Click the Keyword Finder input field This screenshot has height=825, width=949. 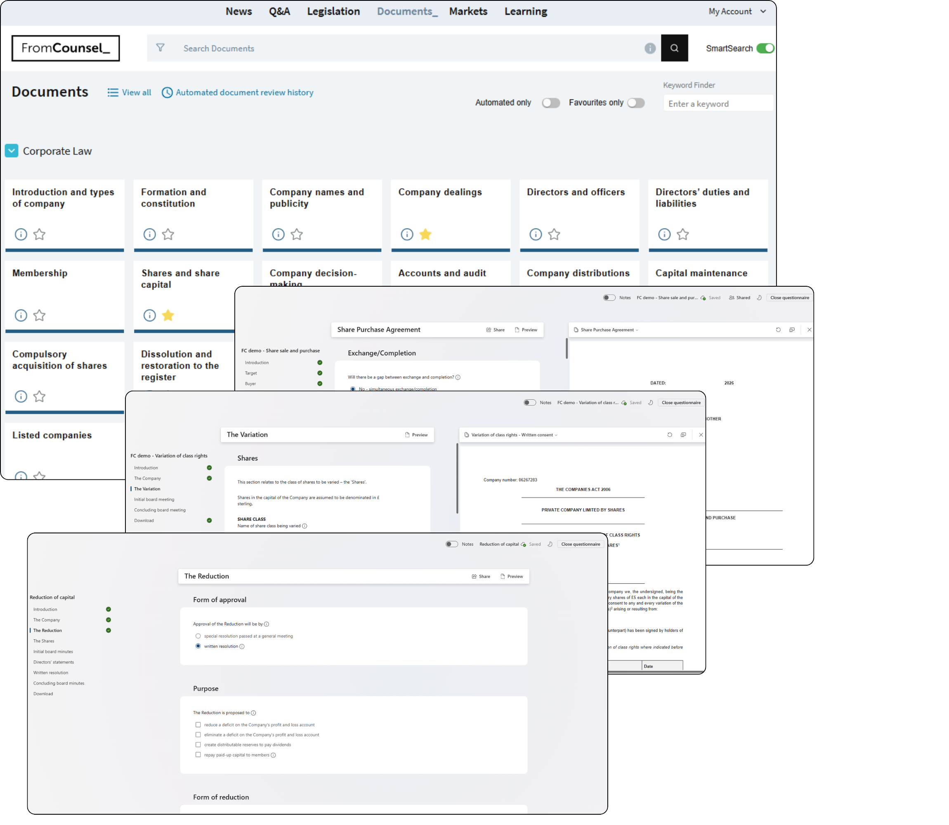[718, 104]
